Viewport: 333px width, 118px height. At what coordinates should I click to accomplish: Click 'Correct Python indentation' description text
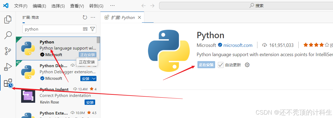pyautogui.click(x=65, y=96)
